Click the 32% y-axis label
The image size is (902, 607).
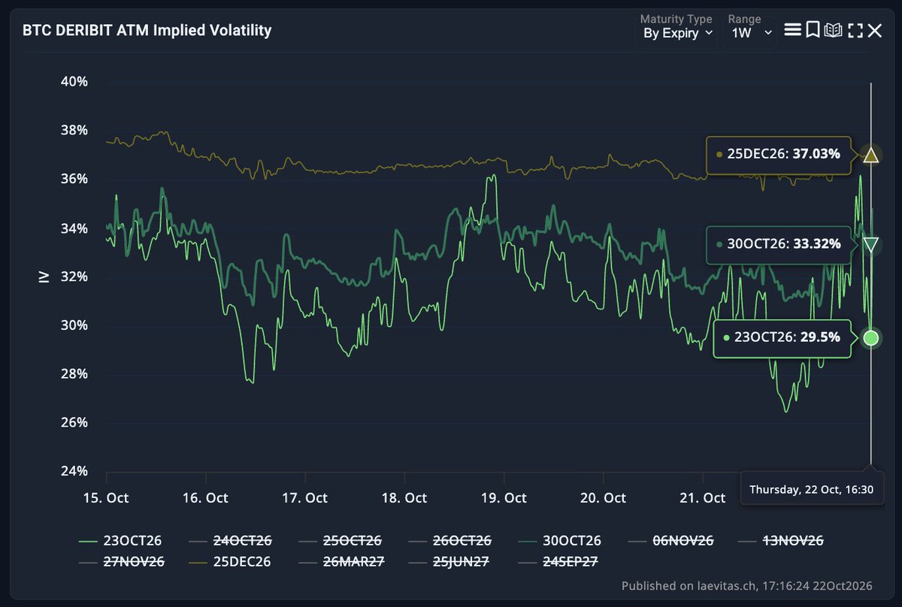[74, 276]
